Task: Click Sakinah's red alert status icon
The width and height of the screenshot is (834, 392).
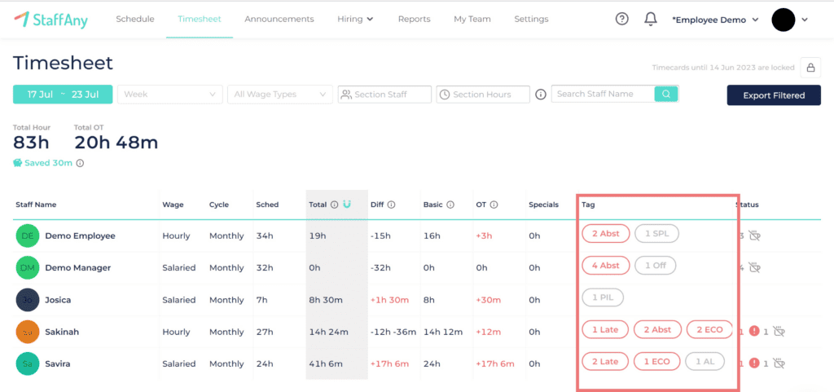Action: (x=753, y=332)
